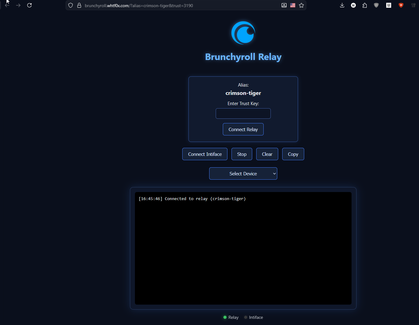This screenshot has height=325, width=419.
Task: Focus the Enter Trust Key input field
Action: pyautogui.click(x=243, y=113)
